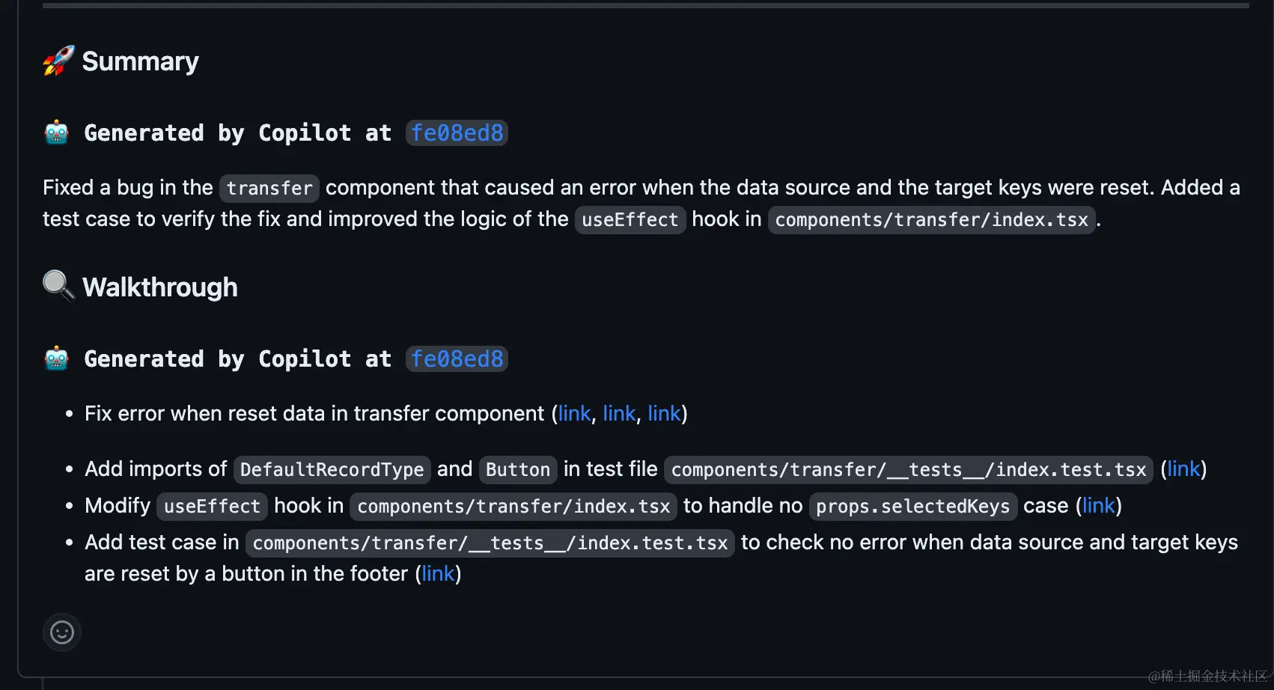This screenshot has height=690, width=1274.
Task: Click the magnifying glass beside Walkthrough
Action: pos(58,286)
